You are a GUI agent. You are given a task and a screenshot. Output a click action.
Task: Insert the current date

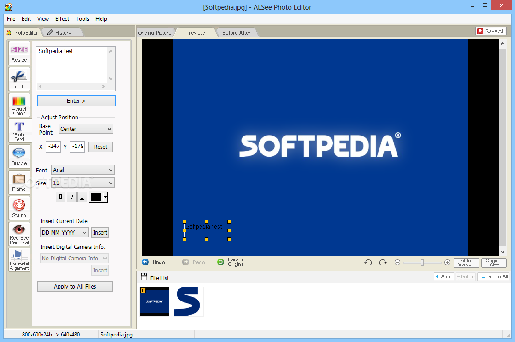coord(100,232)
